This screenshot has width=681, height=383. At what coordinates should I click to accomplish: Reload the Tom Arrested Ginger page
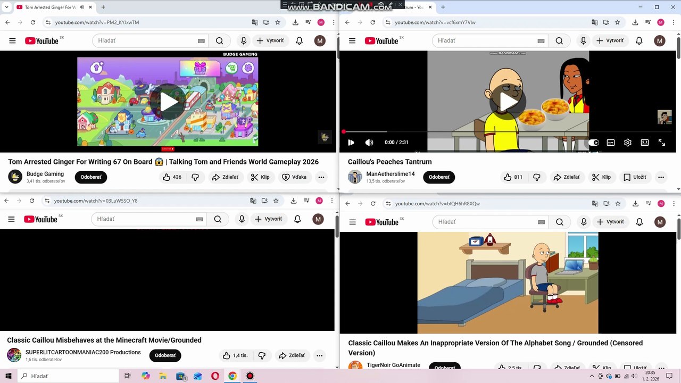pos(33,22)
